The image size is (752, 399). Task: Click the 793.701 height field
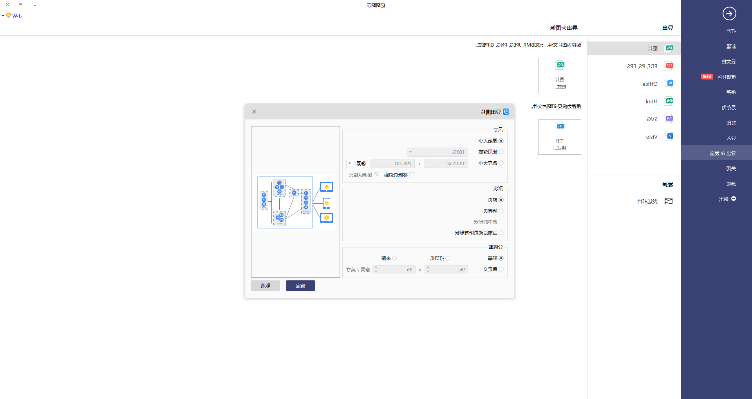pos(392,163)
